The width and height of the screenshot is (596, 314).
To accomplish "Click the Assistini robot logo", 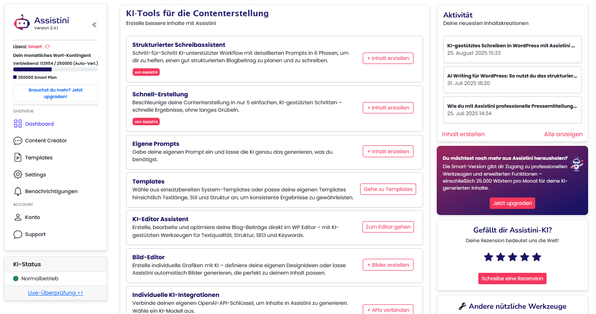I will 22,22.
